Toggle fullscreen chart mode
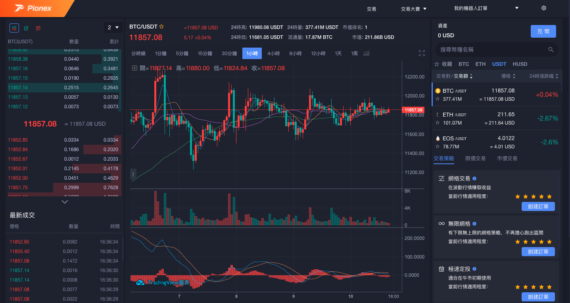This screenshot has height=303, width=570. click(x=422, y=53)
